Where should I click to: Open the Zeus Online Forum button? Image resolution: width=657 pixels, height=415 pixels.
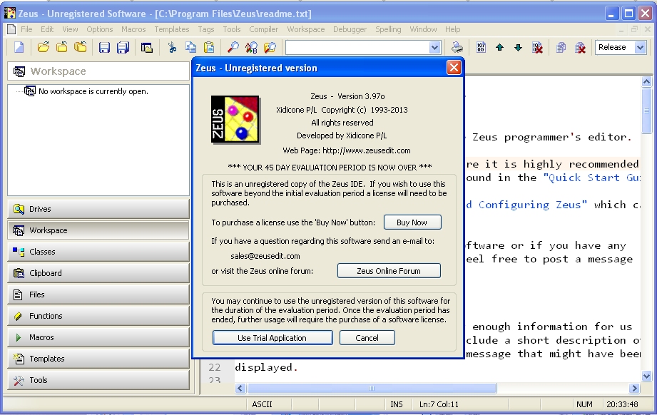pyautogui.click(x=389, y=271)
